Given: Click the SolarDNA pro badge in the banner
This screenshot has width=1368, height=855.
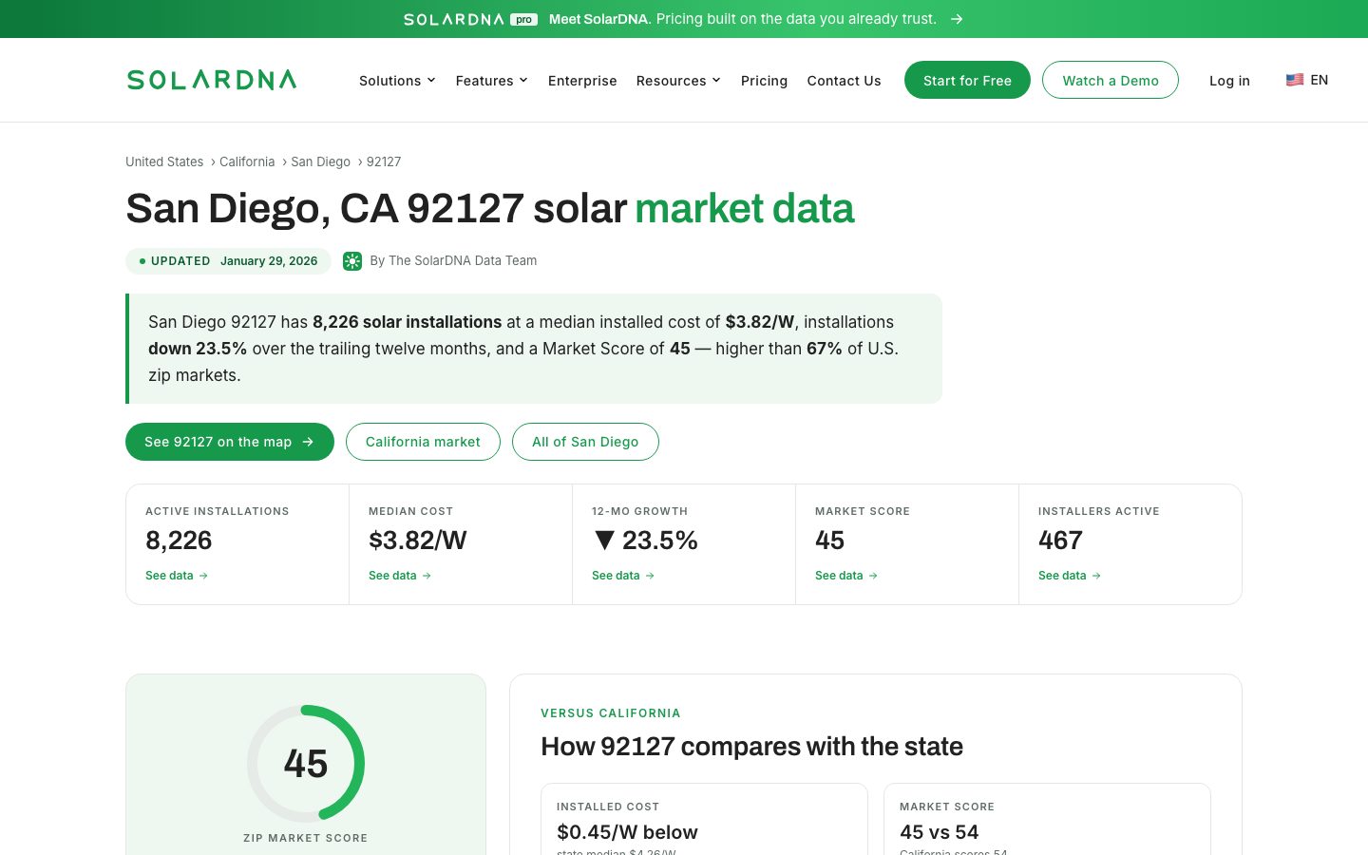Looking at the screenshot, I should (x=470, y=19).
